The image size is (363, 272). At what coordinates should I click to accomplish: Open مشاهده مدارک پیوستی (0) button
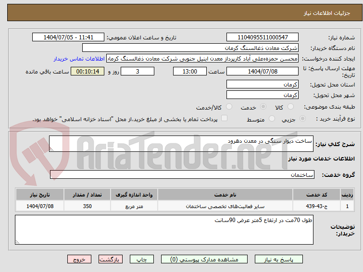tap(204, 260)
